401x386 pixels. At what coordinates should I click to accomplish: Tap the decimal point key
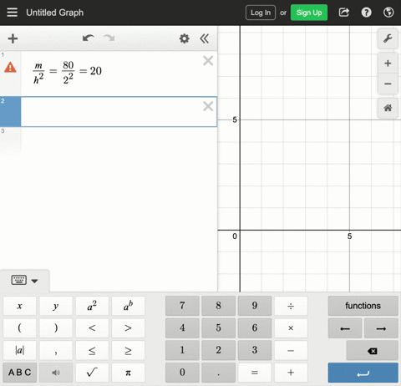click(218, 373)
